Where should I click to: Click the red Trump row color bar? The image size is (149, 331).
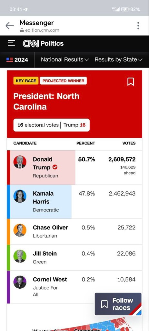(8, 167)
